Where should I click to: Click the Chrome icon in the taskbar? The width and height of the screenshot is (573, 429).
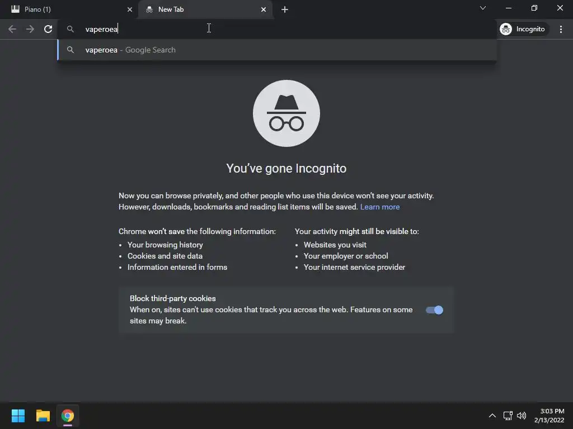pos(68,416)
